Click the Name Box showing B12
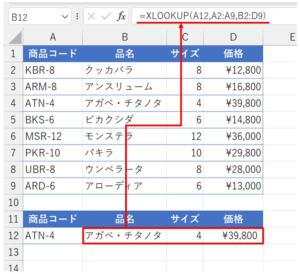This screenshot has width=300, height=274. point(39,16)
